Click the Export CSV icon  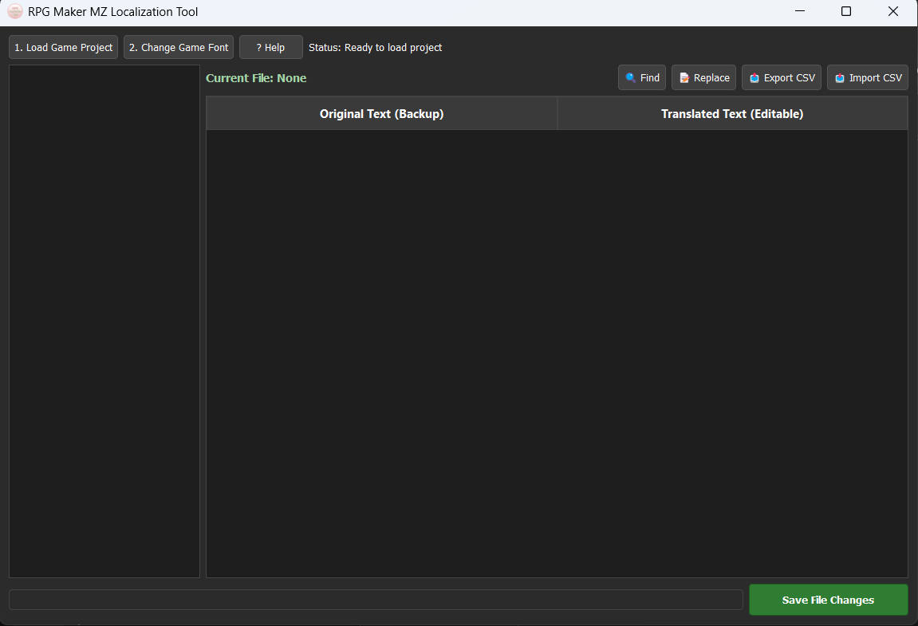point(754,78)
